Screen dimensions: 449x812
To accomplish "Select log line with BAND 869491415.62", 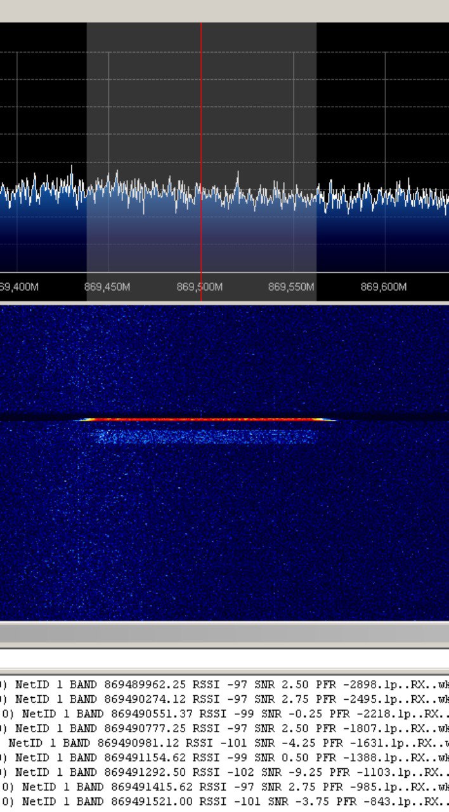I will pyautogui.click(x=224, y=787).
